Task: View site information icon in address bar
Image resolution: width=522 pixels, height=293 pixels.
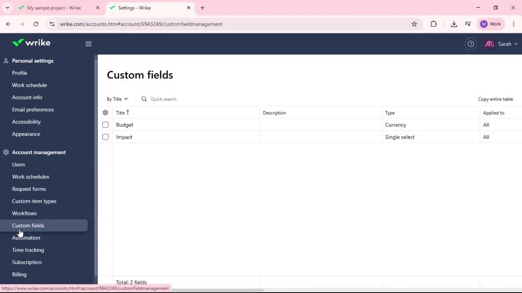Action: 52,24
